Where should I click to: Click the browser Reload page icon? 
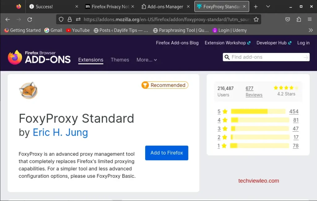pyautogui.click(x=30, y=20)
